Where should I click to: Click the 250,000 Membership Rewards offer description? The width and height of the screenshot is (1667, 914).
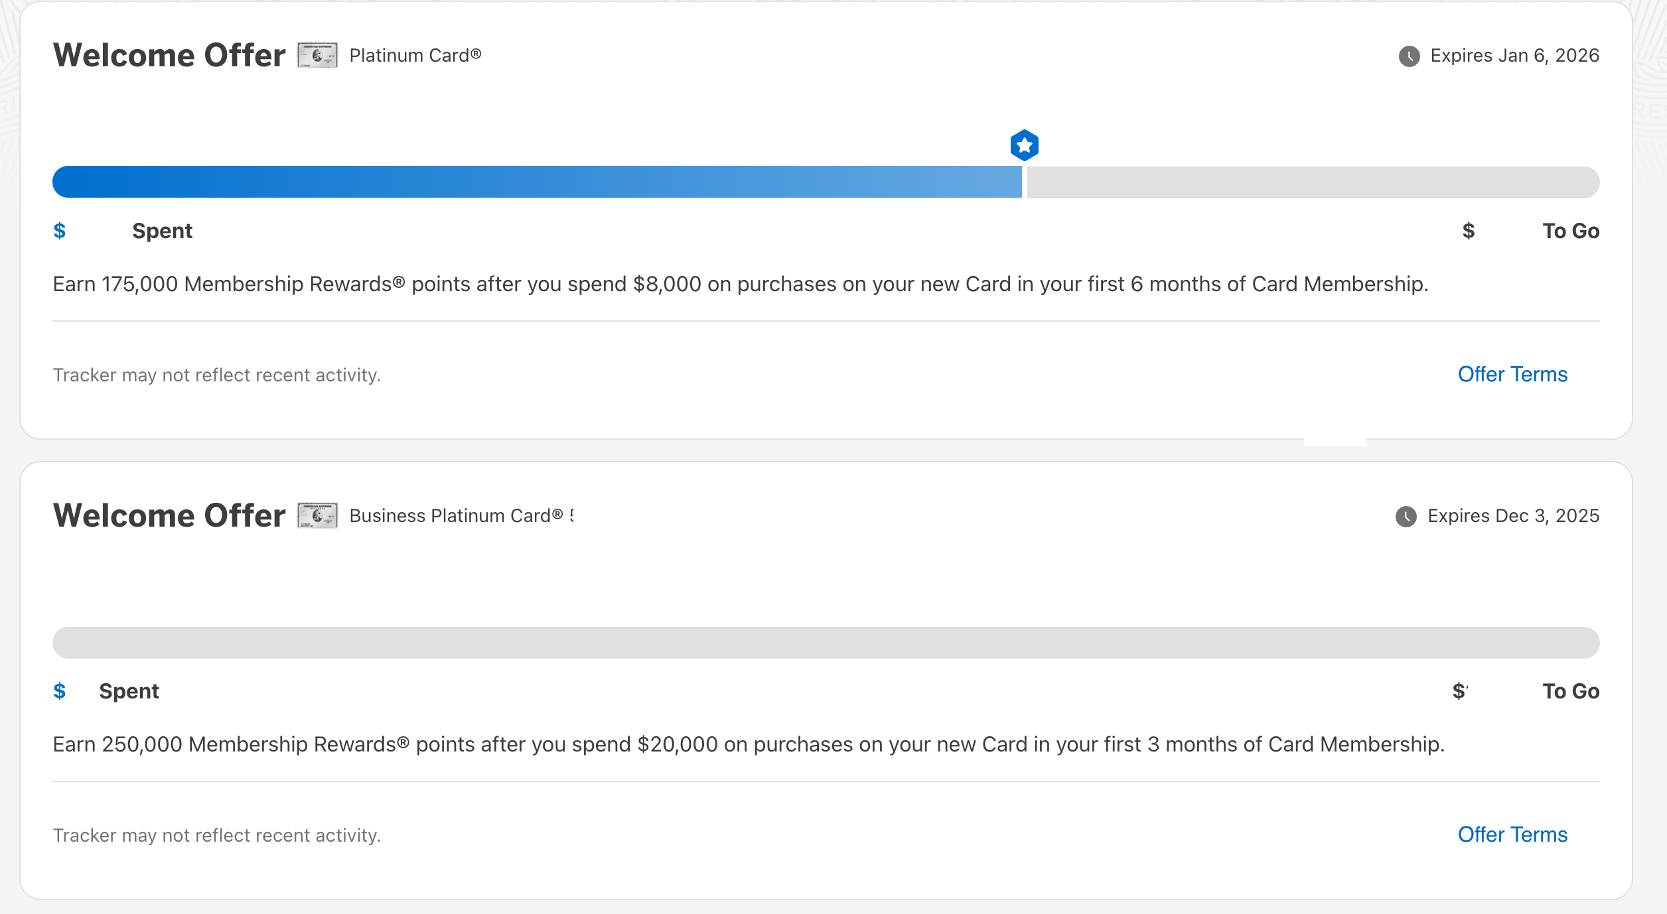click(748, 744)
